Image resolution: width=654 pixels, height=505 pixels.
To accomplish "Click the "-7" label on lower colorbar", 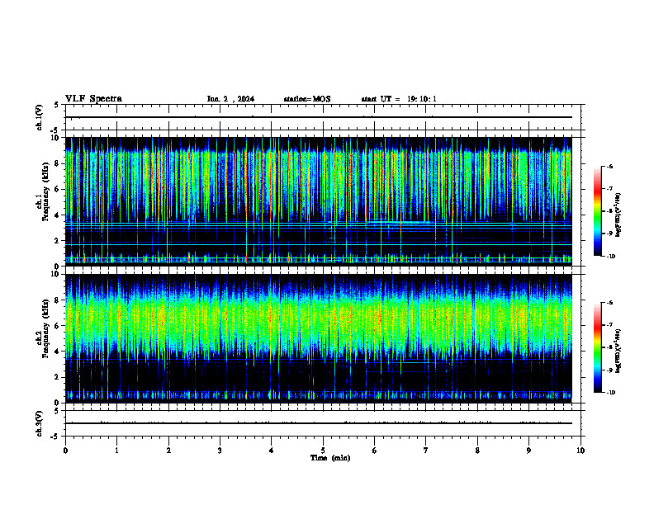I will pyautogui.click(x=609, y=325).
